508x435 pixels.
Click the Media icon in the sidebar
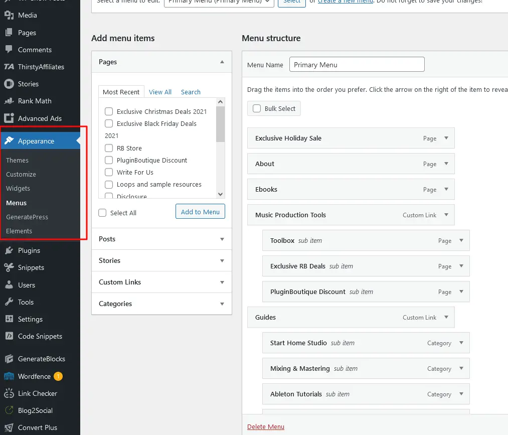[x=9, y=15]
